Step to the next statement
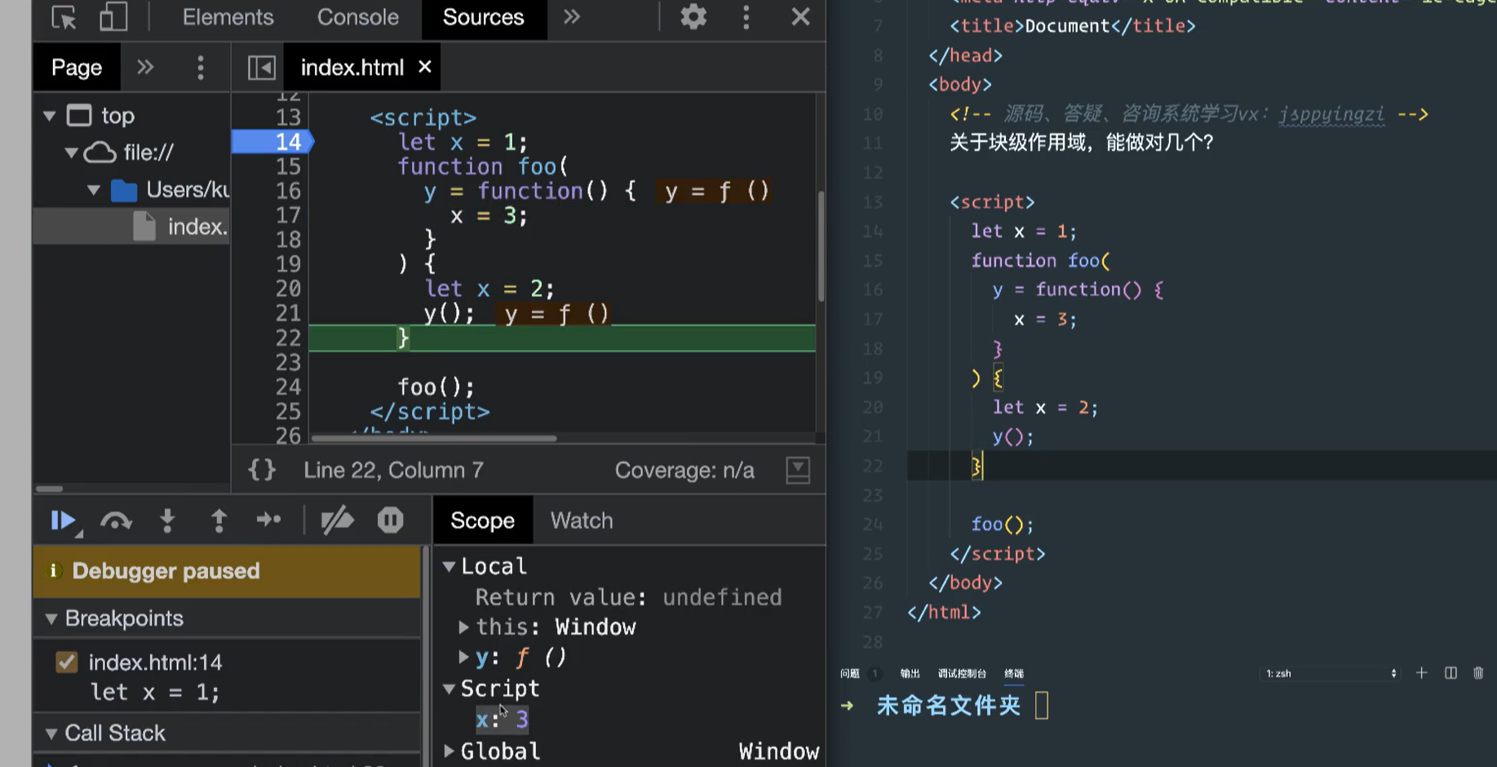Viewport: 1497px width, 767px height. [268, 520]
